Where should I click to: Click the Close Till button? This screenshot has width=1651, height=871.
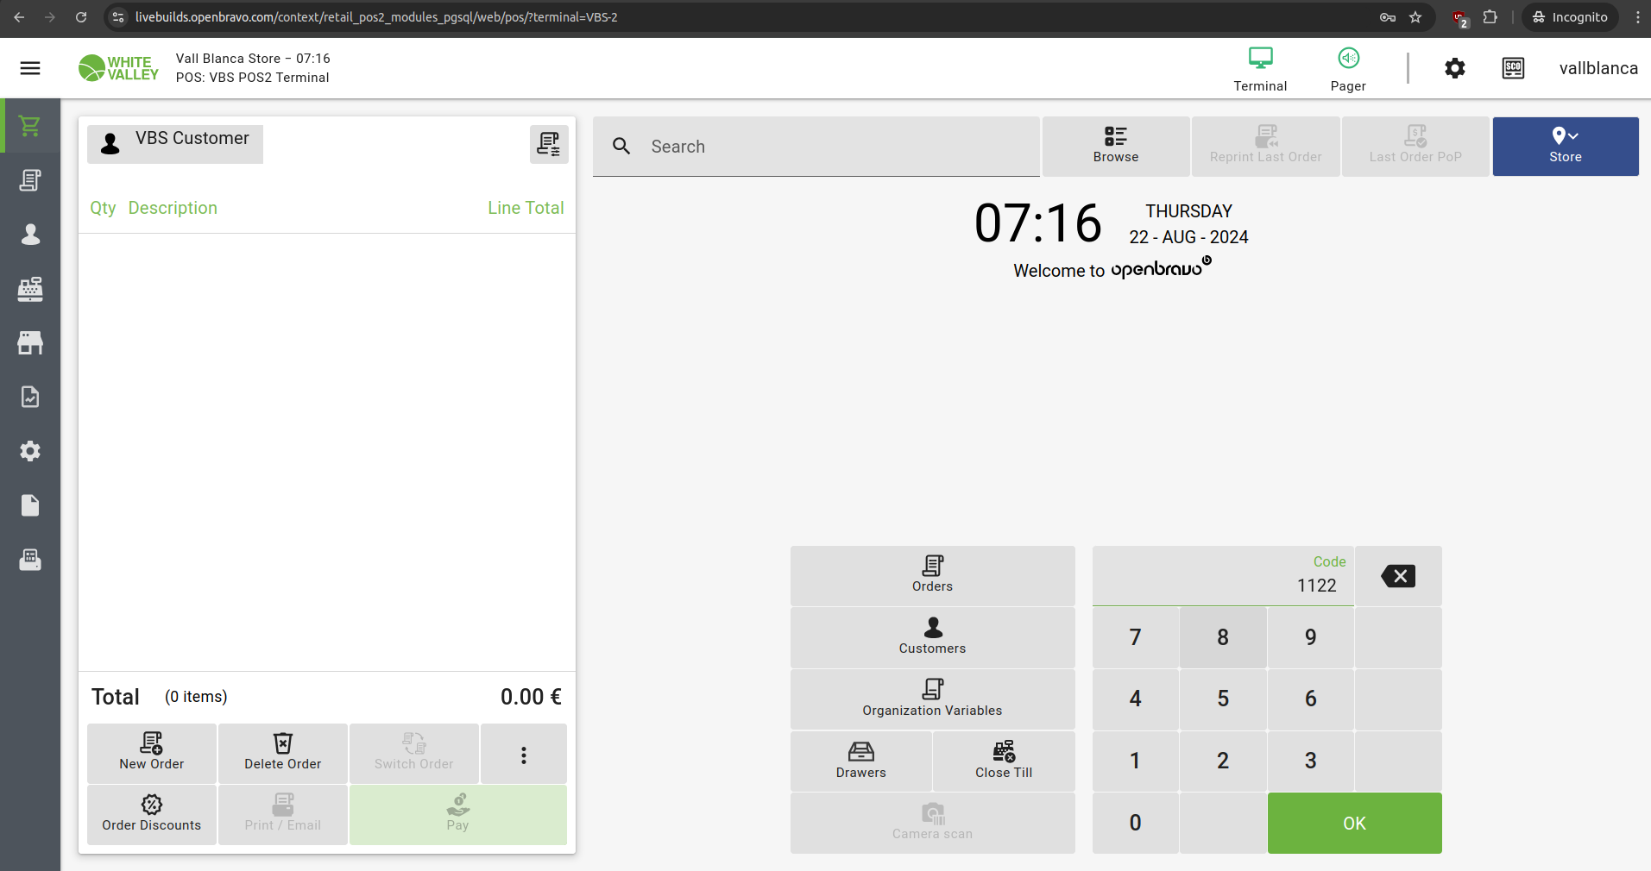click(1003, 761)
